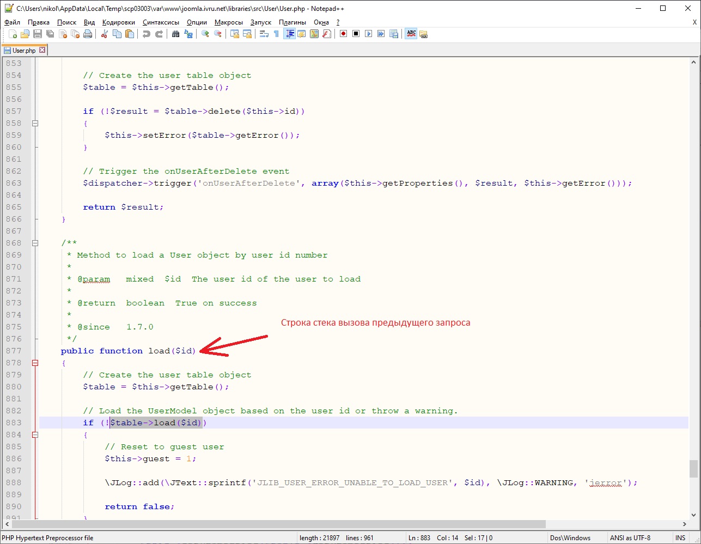Open the Кодировки menu

click(x=119, y=22)
